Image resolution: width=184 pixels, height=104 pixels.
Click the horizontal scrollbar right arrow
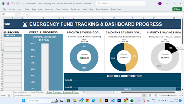(180, 92)
